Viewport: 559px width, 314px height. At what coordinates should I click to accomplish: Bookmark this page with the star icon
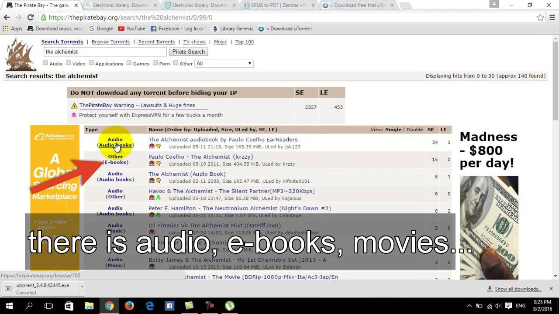[x=540, y=17]
